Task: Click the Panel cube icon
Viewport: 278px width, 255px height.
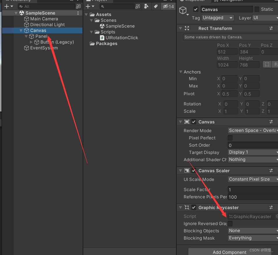Action: [31, 36]
